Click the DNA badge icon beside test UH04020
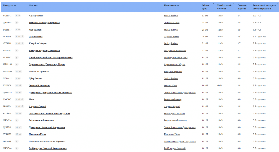The height and width of the screenshot is (152, 279). coord(17,120)
